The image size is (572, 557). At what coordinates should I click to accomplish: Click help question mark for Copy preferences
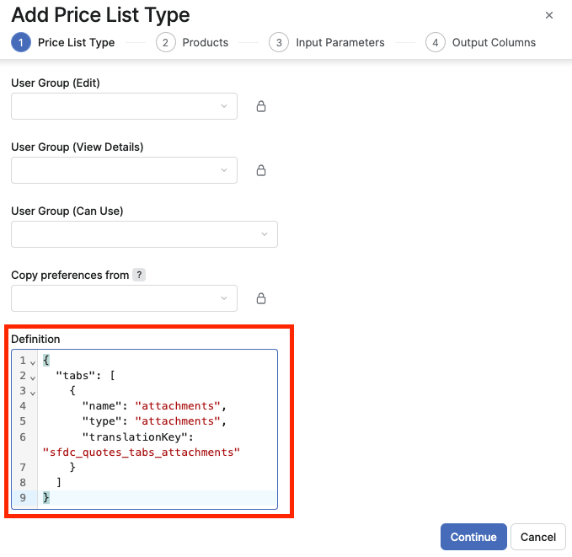tap(139, 276)
